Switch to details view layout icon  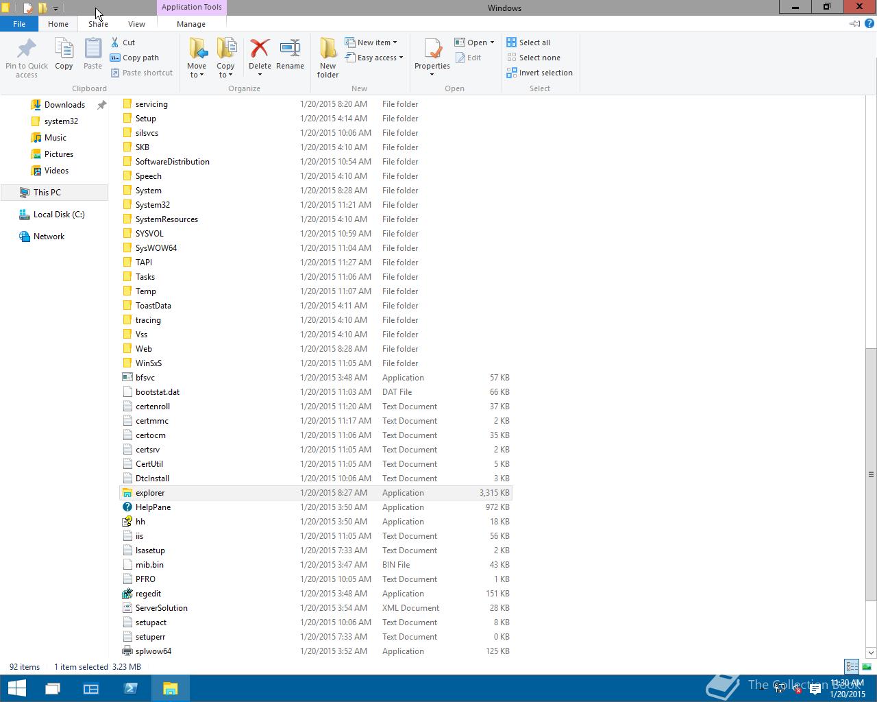pos(852,666)
